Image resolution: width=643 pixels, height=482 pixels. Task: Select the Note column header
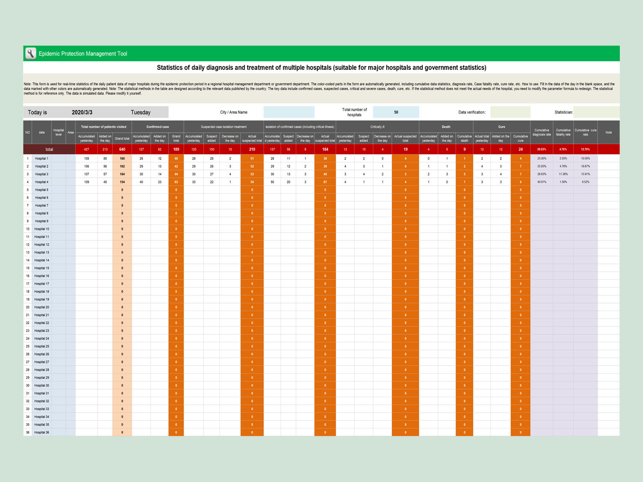pos(608,132)
